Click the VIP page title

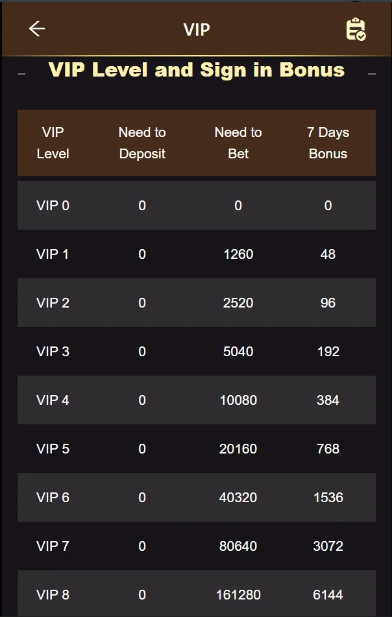[196, 30]
